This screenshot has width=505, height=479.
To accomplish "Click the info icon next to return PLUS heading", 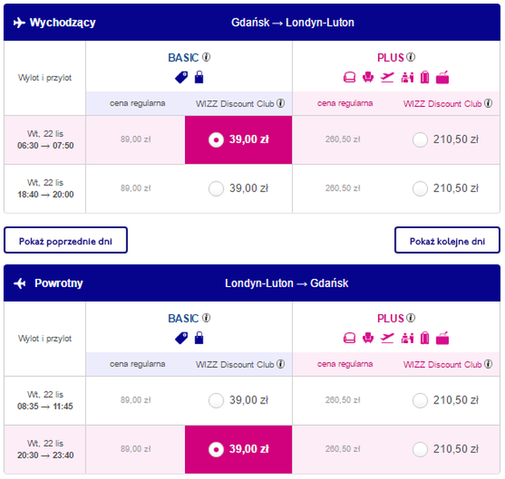I will pos(411,318).
